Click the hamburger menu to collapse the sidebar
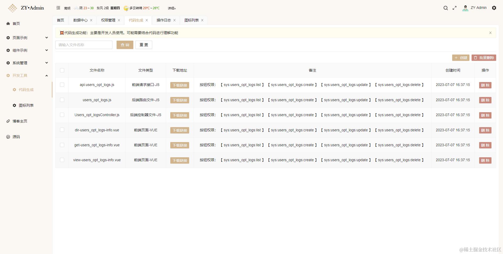Screen dimensions: 503x254 click(58, 8)
